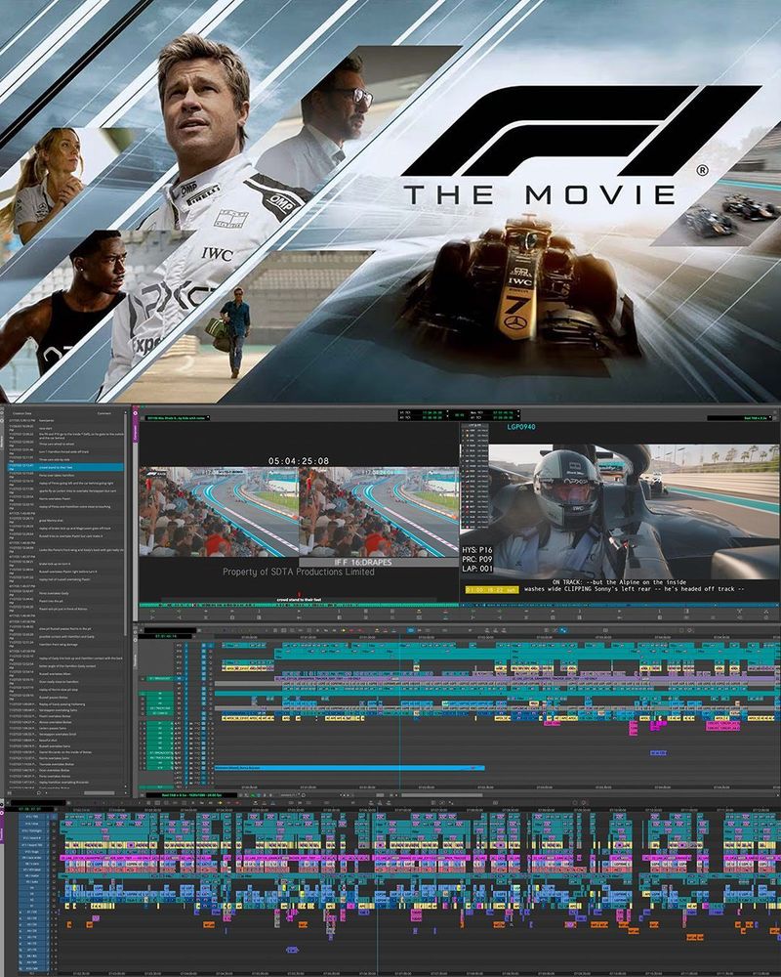Select marker "Piastri into the pit"
781x977 pixels.
pyautogui.click(x=65, y=601)
